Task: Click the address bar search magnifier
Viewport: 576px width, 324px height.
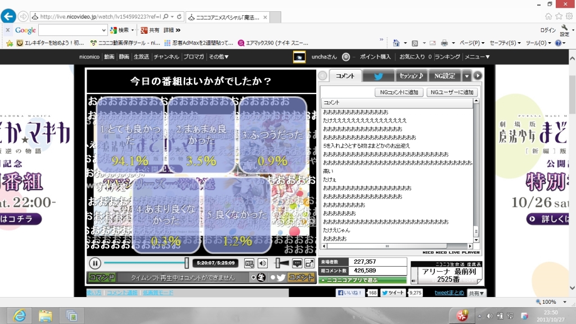Action: [x=166, y=16]
